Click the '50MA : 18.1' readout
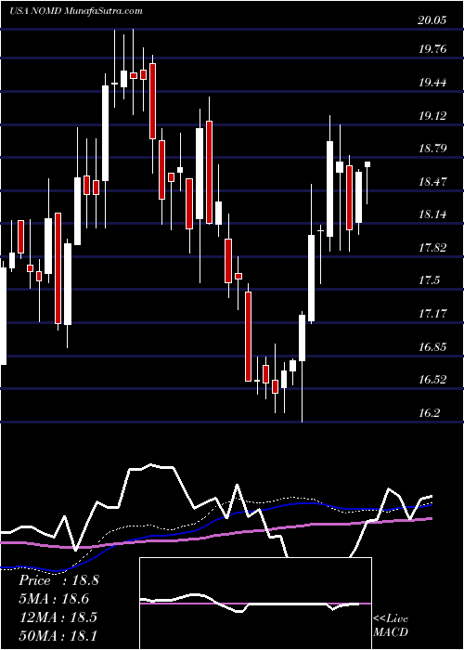464x650 pixels. click(x=58, y=634)
